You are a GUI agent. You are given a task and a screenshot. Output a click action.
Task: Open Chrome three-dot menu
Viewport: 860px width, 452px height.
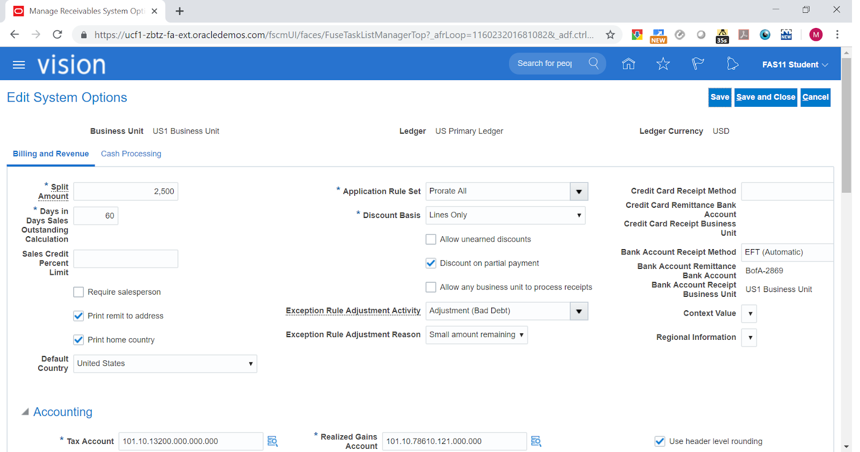tap(837, 34)
